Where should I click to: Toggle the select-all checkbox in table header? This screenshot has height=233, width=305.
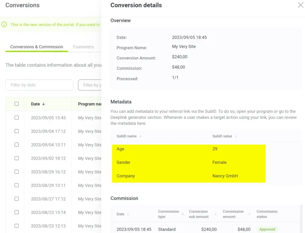point(17,104)
